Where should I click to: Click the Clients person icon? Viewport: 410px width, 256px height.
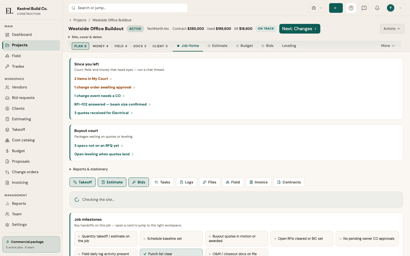7,109
